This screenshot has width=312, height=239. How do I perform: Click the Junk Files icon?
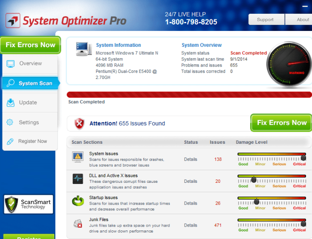click(78, 223)
